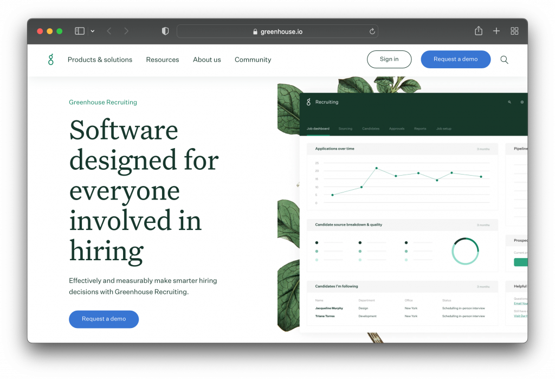
Task: Open the About us menu
Action: coord(206,60)
